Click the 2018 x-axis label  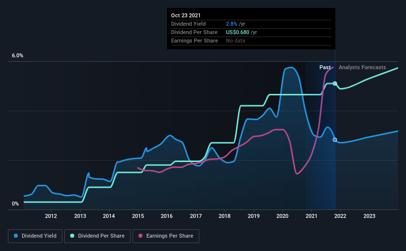tap(225, 216)
